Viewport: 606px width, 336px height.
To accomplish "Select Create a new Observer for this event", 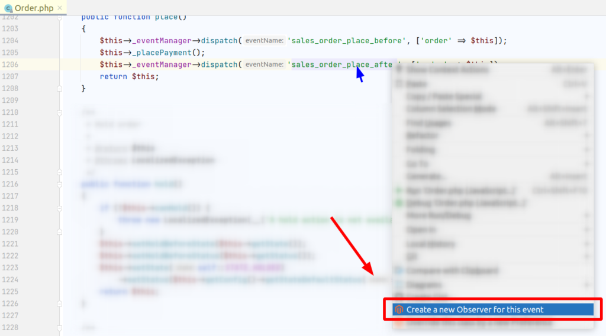I will (475, 309).
